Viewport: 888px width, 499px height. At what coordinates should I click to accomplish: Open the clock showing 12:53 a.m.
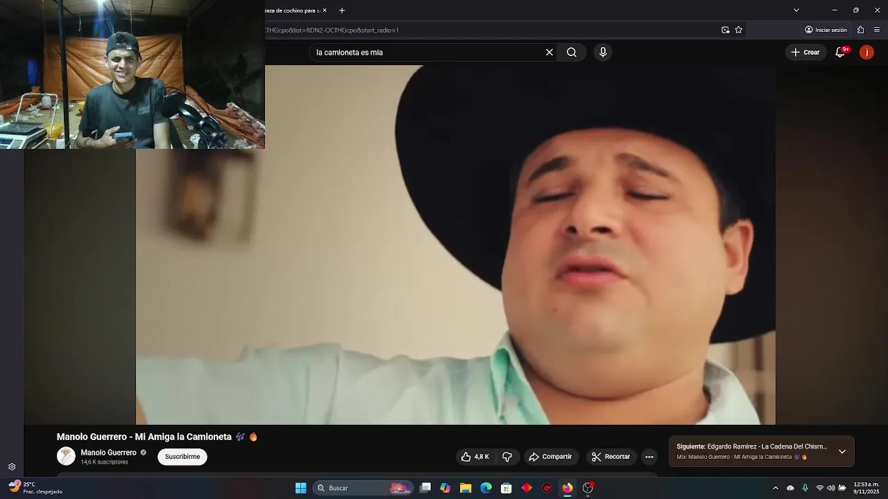click(x=866, y=488)
